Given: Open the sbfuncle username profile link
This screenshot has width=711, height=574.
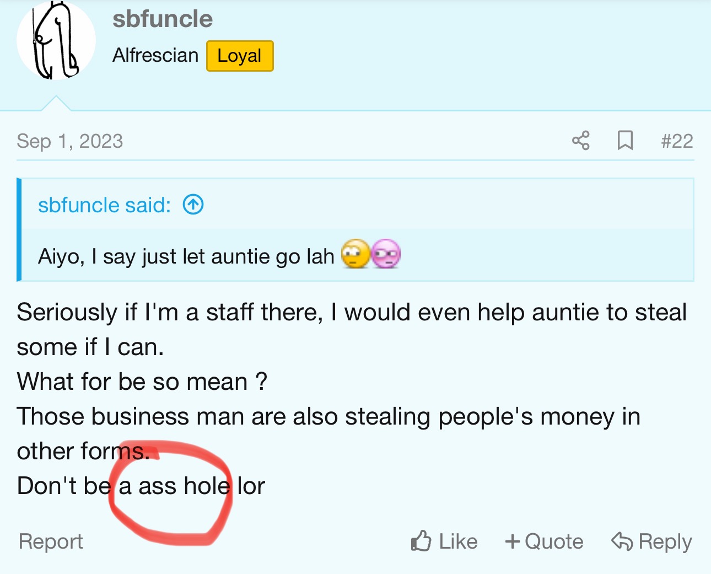Looking at the screenshot, I should click(163, 19).
